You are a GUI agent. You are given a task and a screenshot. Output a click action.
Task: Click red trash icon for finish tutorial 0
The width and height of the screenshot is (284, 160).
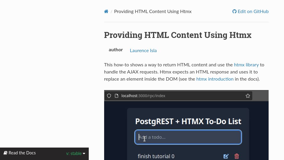point(237,156)
